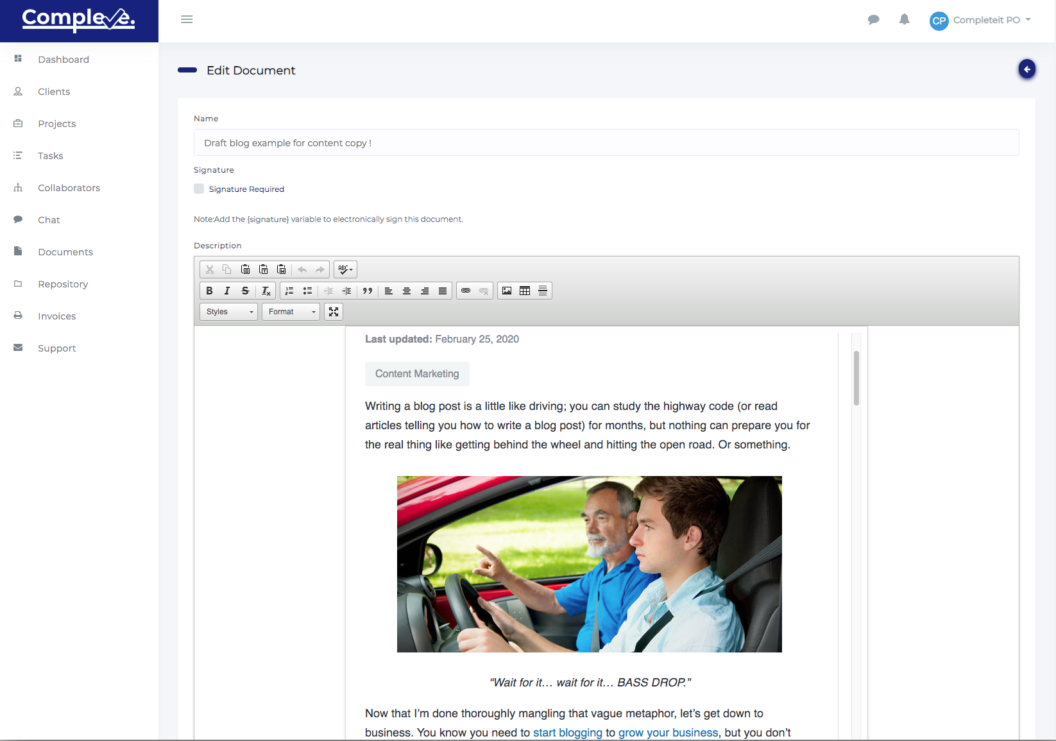
Task: Go to Dashboard in sidebar
Action: (64, 60)
